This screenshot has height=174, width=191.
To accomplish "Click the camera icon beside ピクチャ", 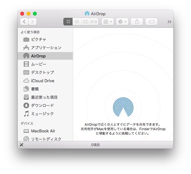I will tap(26, 39).
